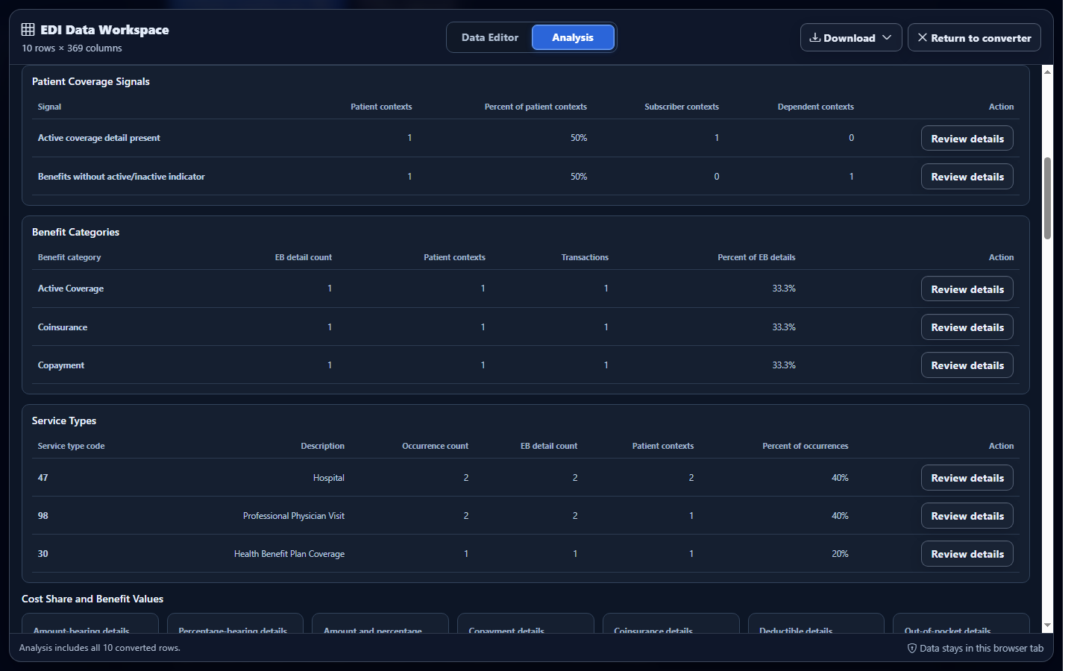Click the EDI Data Workspace grid icon
The height and width of the screenshot is (671, 1074).
point(28,30)
